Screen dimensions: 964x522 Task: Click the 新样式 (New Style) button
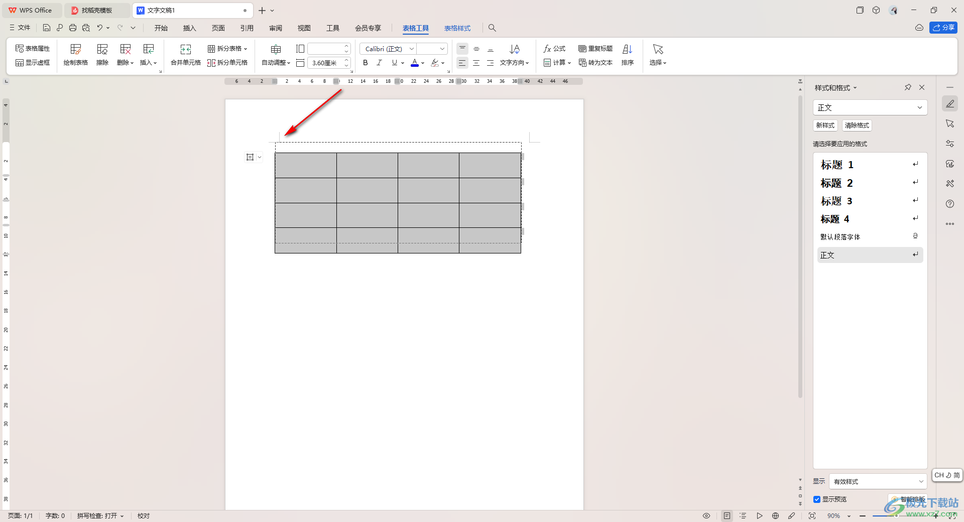(825, 125)
